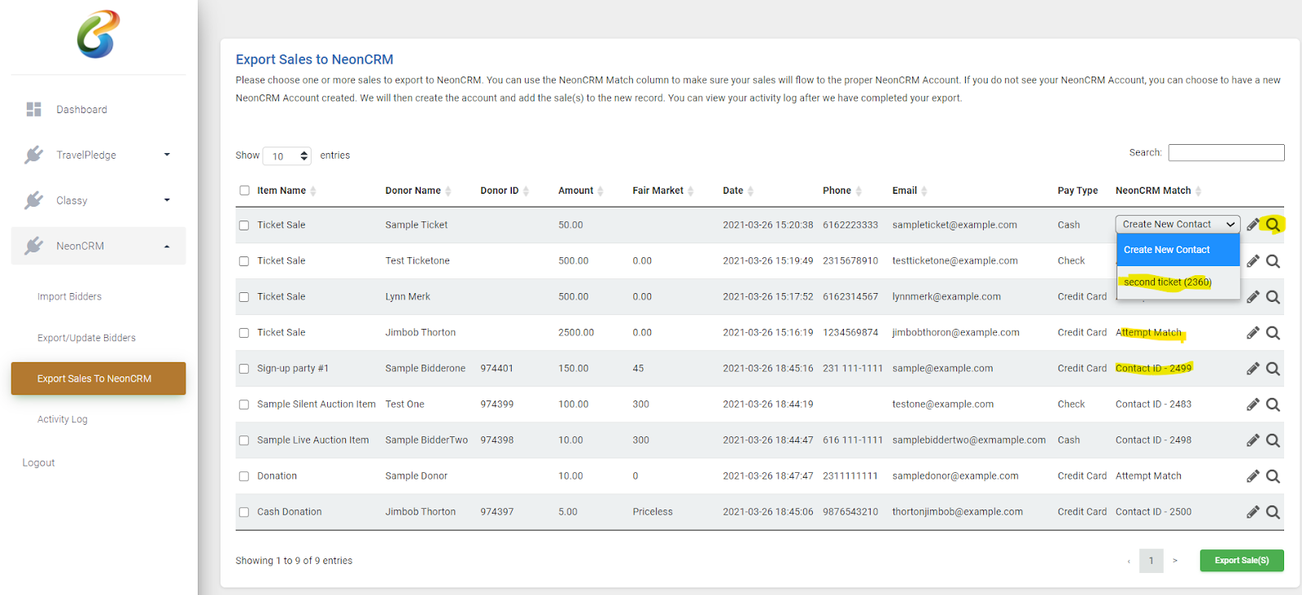1302x595 pixels.
Task: Open Import Bidders submenu item
Action: point(69,296)
